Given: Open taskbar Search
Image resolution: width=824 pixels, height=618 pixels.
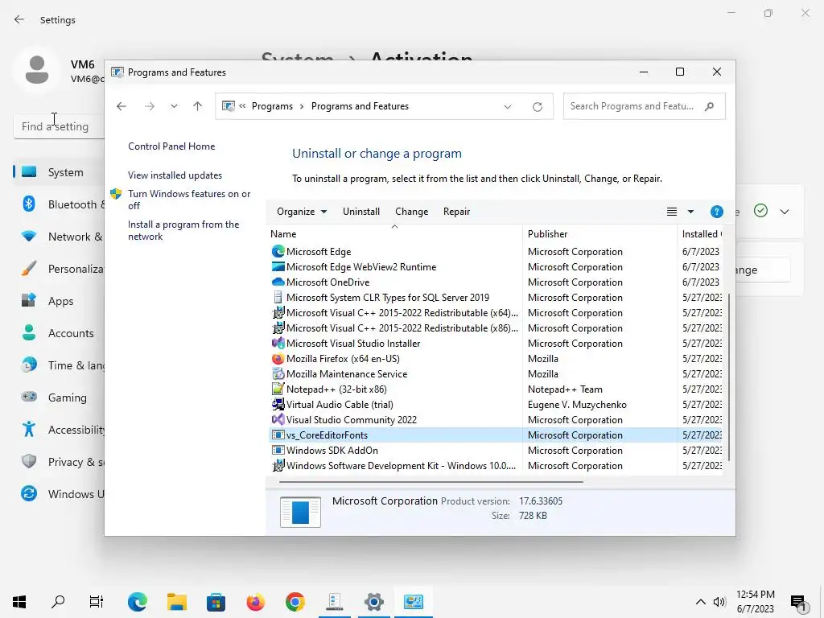Looking at the screenshot, I should tap(58, 602).
